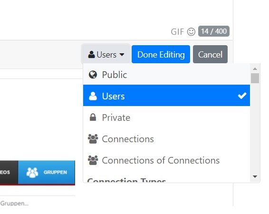Click the lock icon beside Private
269x214 pixels.
click(93, 117)
